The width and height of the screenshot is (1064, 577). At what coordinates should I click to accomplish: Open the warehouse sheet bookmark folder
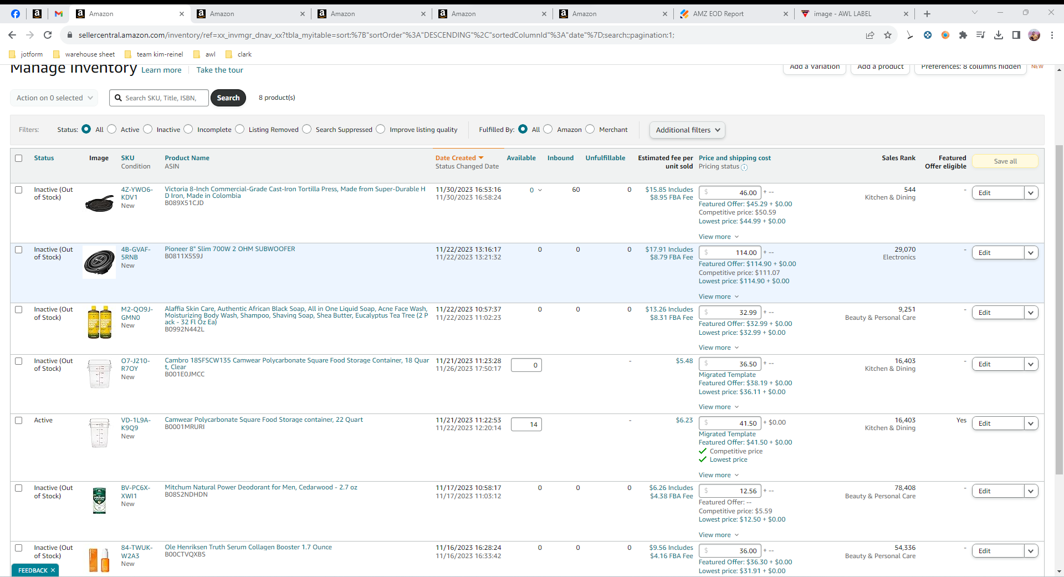[x=84, y=54]
